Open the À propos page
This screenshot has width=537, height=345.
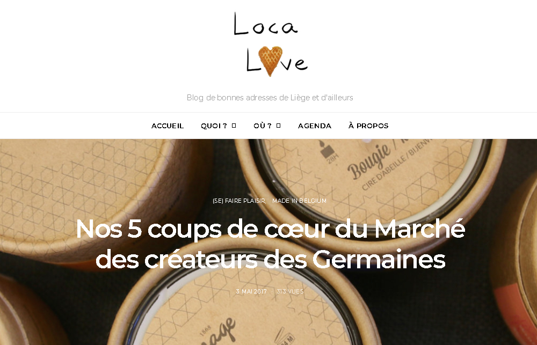point(368,126)
